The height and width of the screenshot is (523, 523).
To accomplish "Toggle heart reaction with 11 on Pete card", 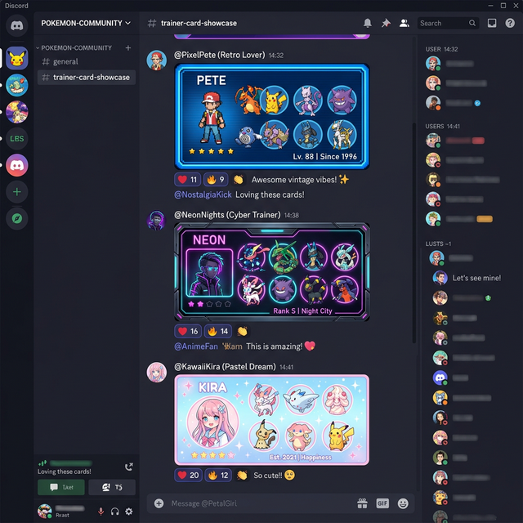I will pyautogui.click(x=187, y=180).
